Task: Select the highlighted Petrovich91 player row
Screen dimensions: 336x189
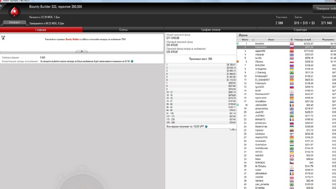Action: pos(286,47)
